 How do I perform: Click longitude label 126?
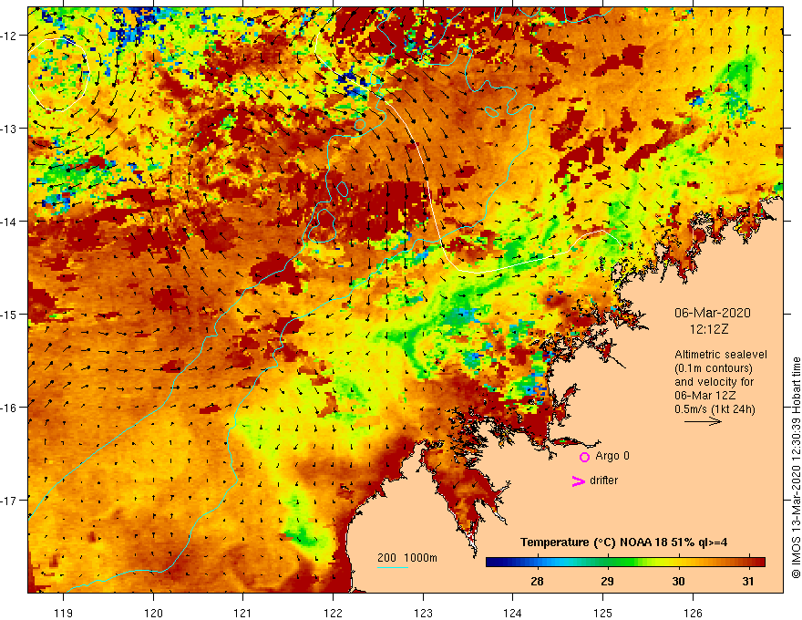tap(693, 613)
